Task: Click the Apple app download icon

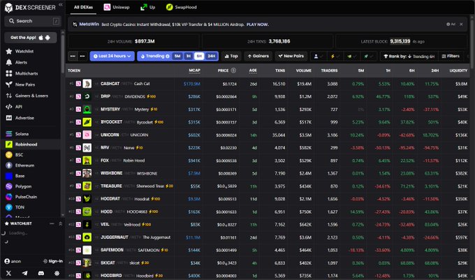Action: 41,38
